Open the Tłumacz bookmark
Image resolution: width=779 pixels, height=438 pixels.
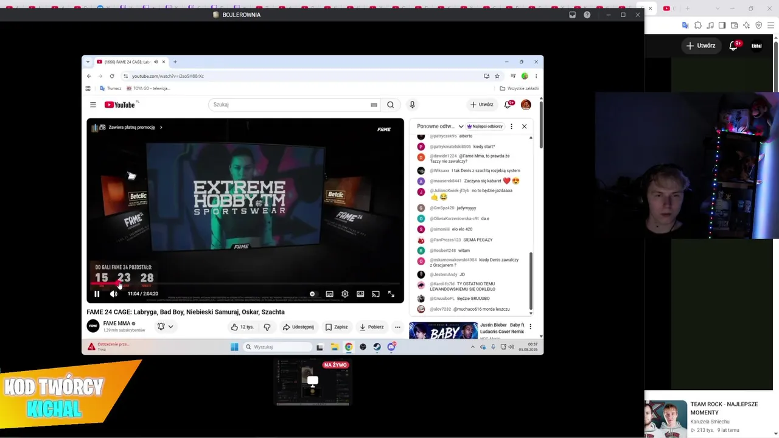click(x=111, y=88)
